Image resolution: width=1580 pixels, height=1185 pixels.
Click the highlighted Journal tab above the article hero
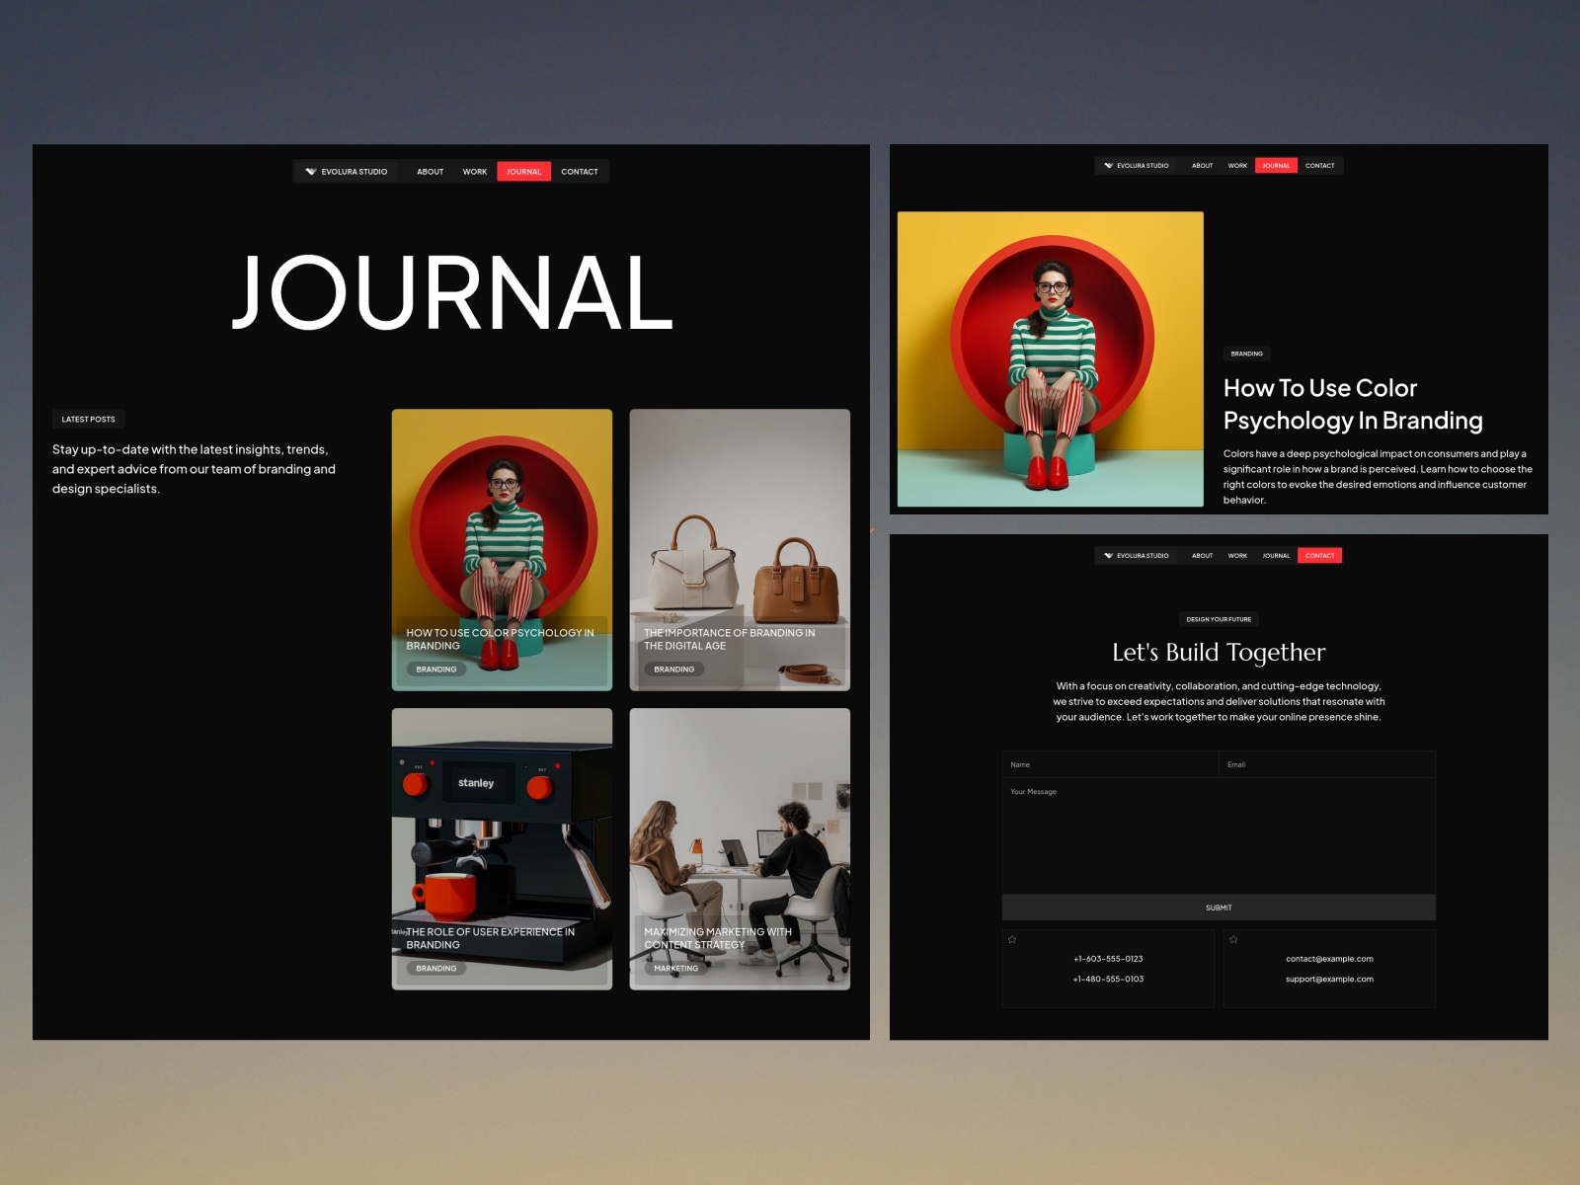point(1276,166)
